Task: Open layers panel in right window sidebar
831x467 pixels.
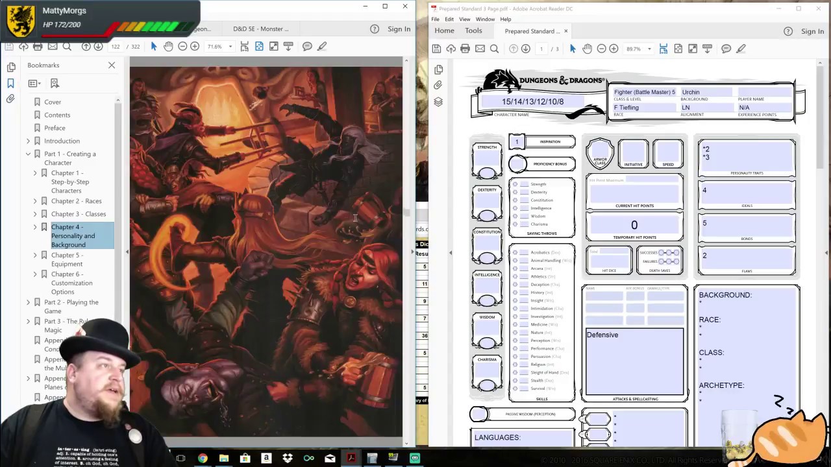Action: tap(438, 102)
